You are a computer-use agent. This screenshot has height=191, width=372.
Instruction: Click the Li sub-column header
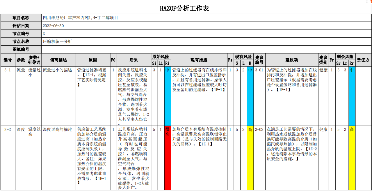click(x=161, y=63)
